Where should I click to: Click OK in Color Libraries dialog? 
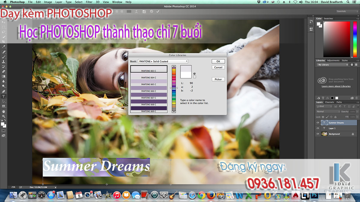(x=218, y=61)
